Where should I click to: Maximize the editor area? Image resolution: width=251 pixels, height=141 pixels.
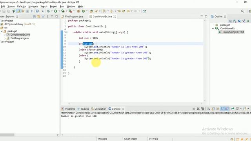click(x=206, y=16)
